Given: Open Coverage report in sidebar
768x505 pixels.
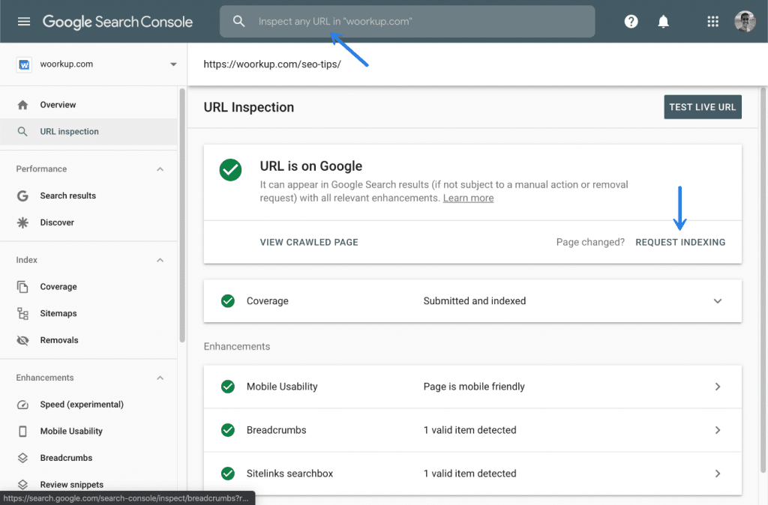Looking at the screenshot, I should pos(58,287).
